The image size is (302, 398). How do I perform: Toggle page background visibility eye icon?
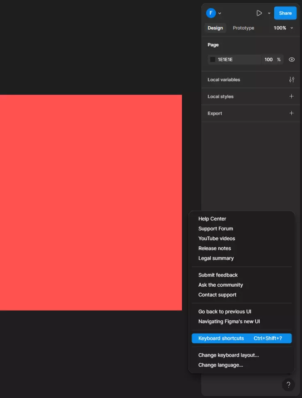(x=291, y=60)
